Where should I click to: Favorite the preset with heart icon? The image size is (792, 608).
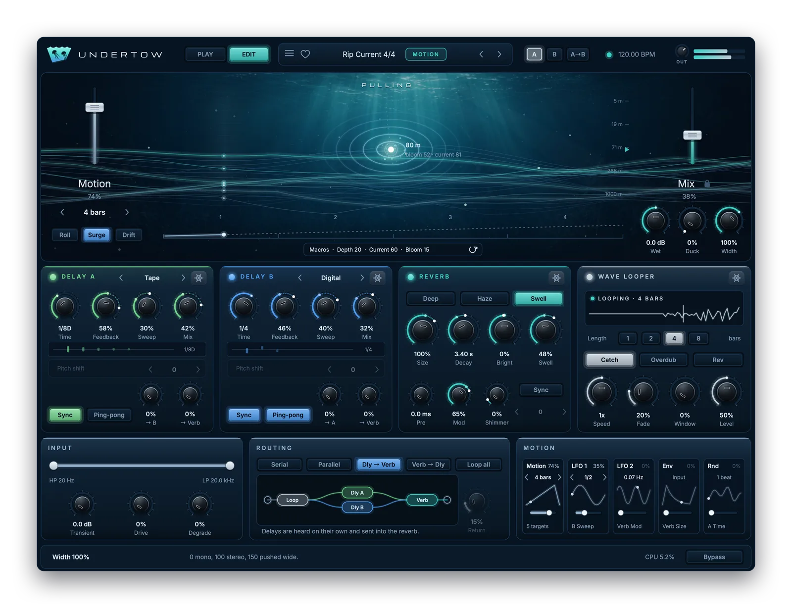point(305,54)
